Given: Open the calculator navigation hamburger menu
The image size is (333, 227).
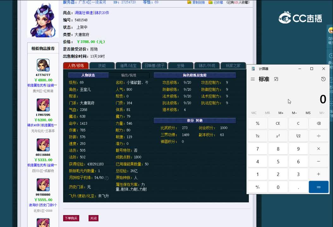Looking at the screenshot, I should pyautogui.click(x=252, y=79).
